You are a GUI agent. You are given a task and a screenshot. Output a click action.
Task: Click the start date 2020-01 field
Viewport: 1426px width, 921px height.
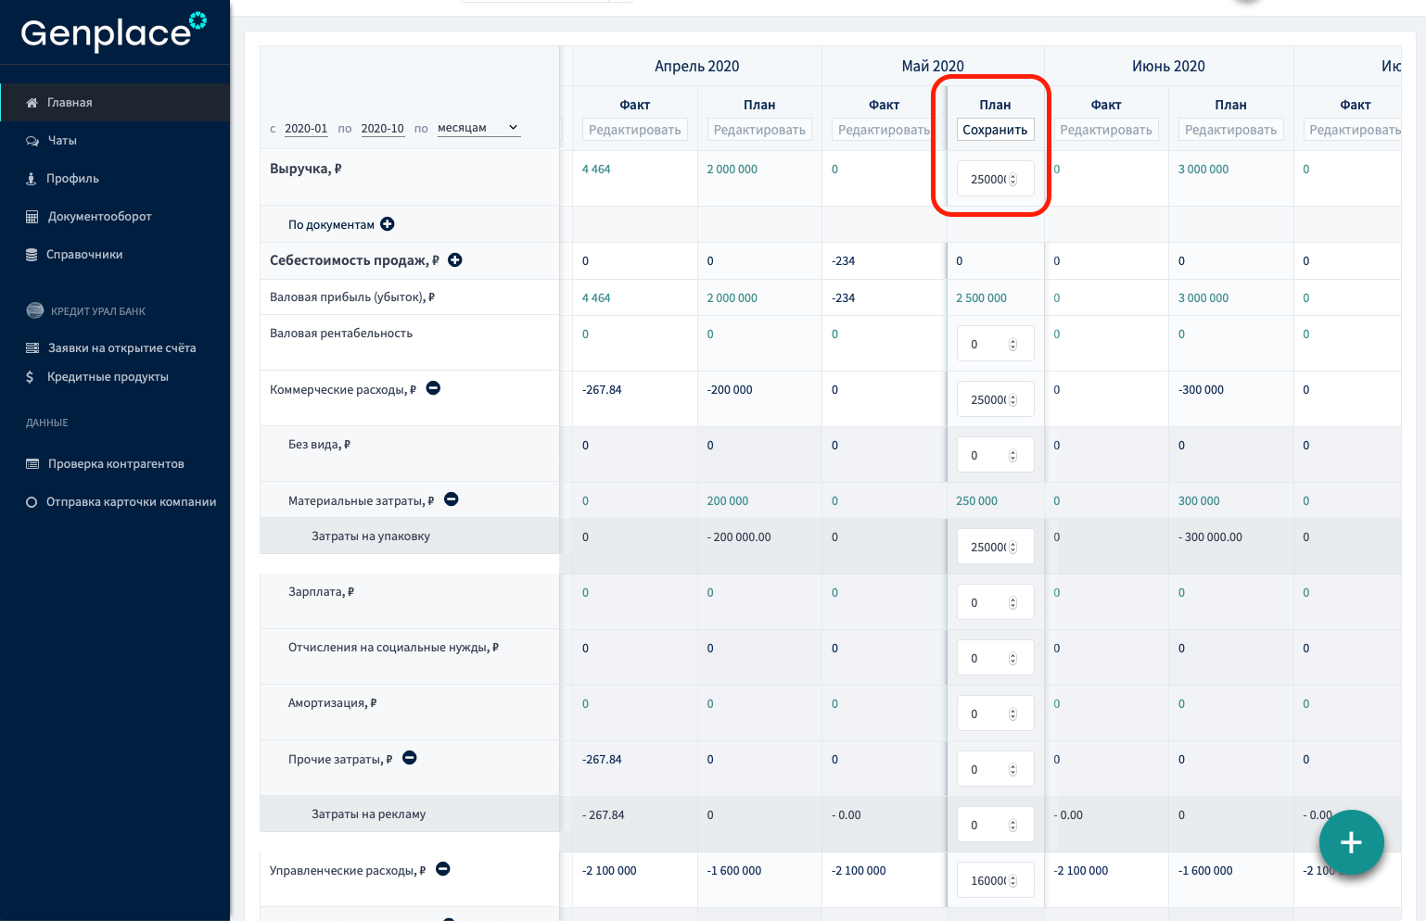pyautogui.click(x=306, y=129)
